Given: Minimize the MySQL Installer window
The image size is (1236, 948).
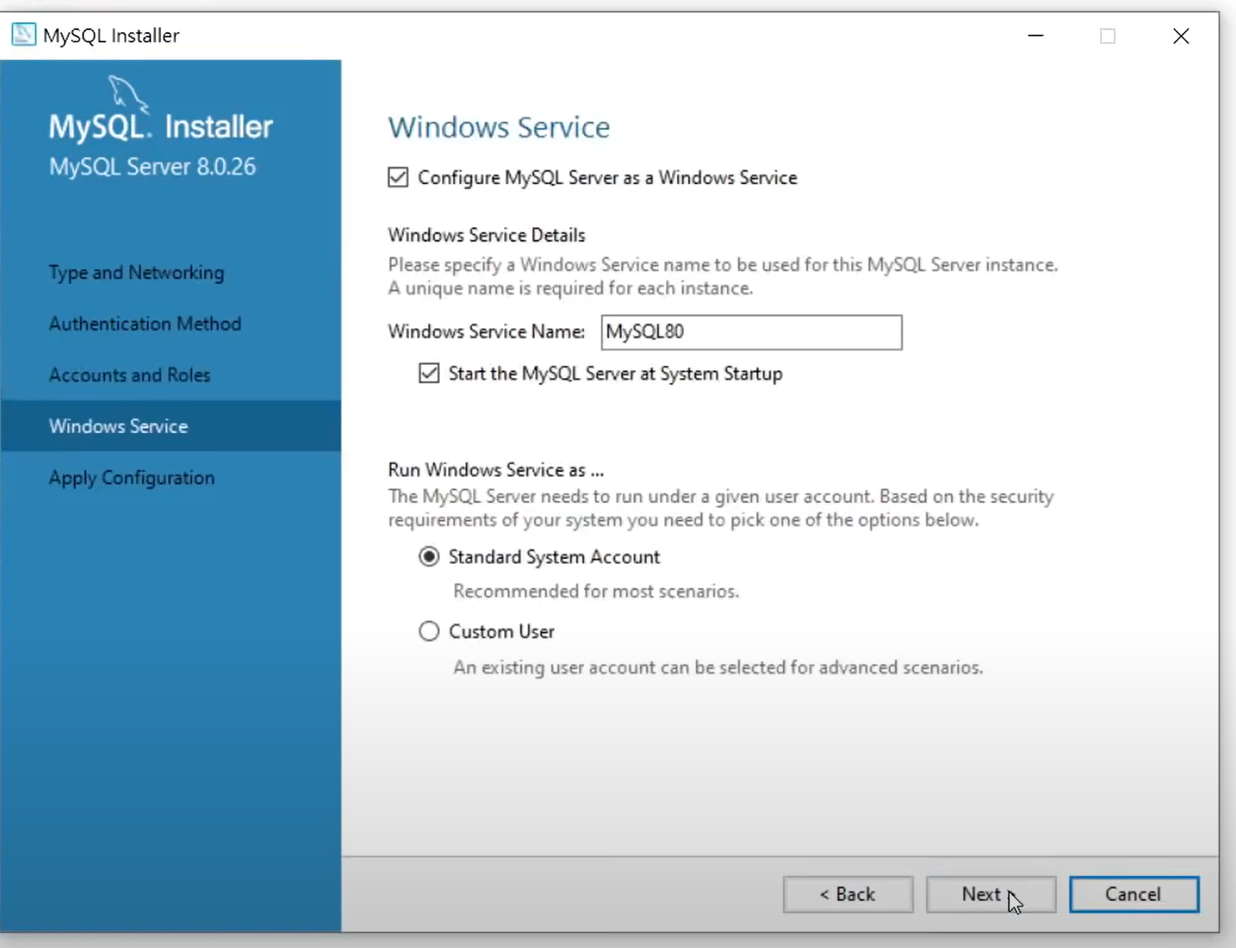Looking at the screenshot, I should point(1036,36).
